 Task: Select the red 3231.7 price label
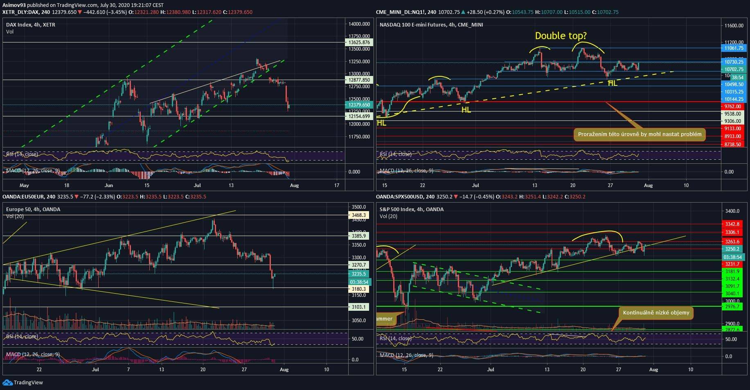click(732, 264)
